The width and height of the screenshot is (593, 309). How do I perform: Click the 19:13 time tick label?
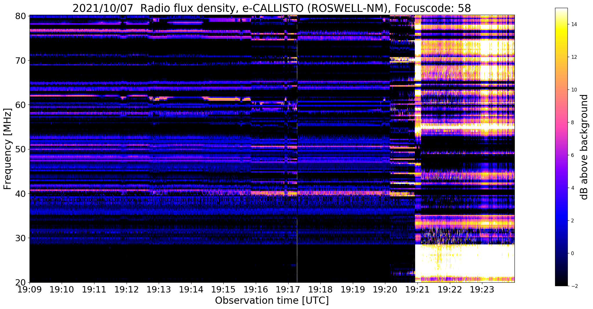[159, 289]
